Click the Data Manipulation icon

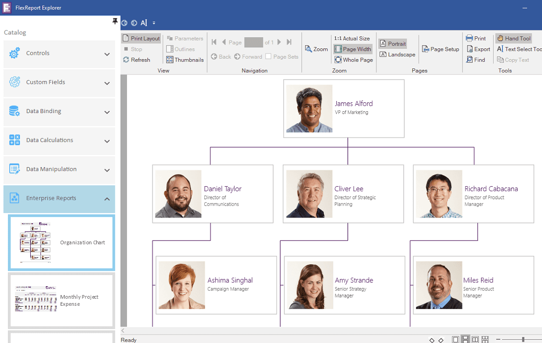pyautogui.click(x=14, y=169)
